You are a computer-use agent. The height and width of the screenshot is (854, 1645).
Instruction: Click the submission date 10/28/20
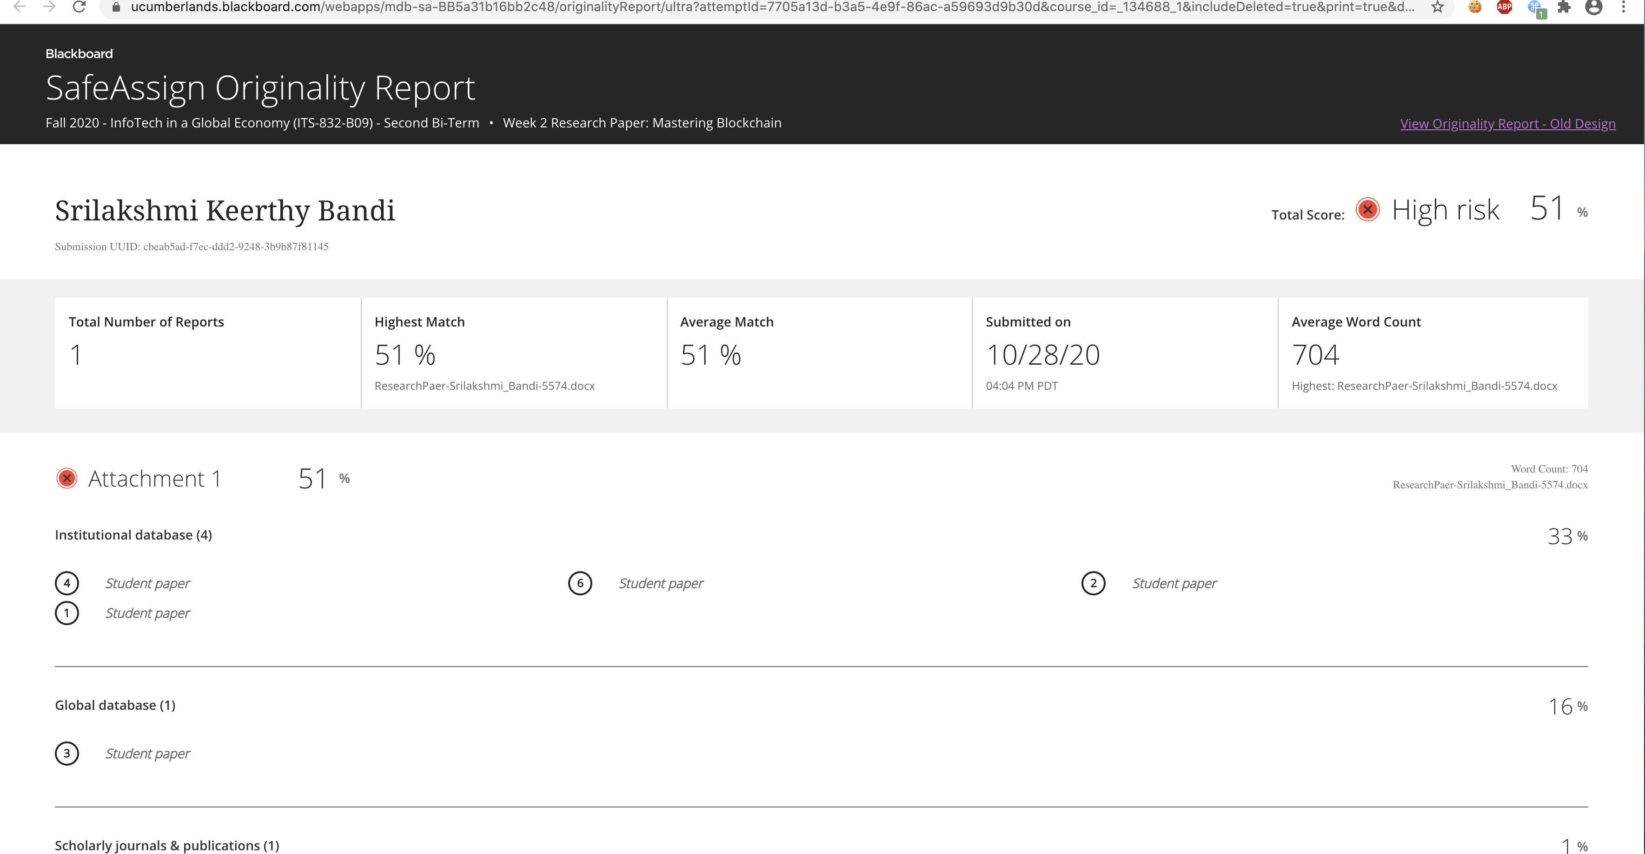coord(1043,355)
